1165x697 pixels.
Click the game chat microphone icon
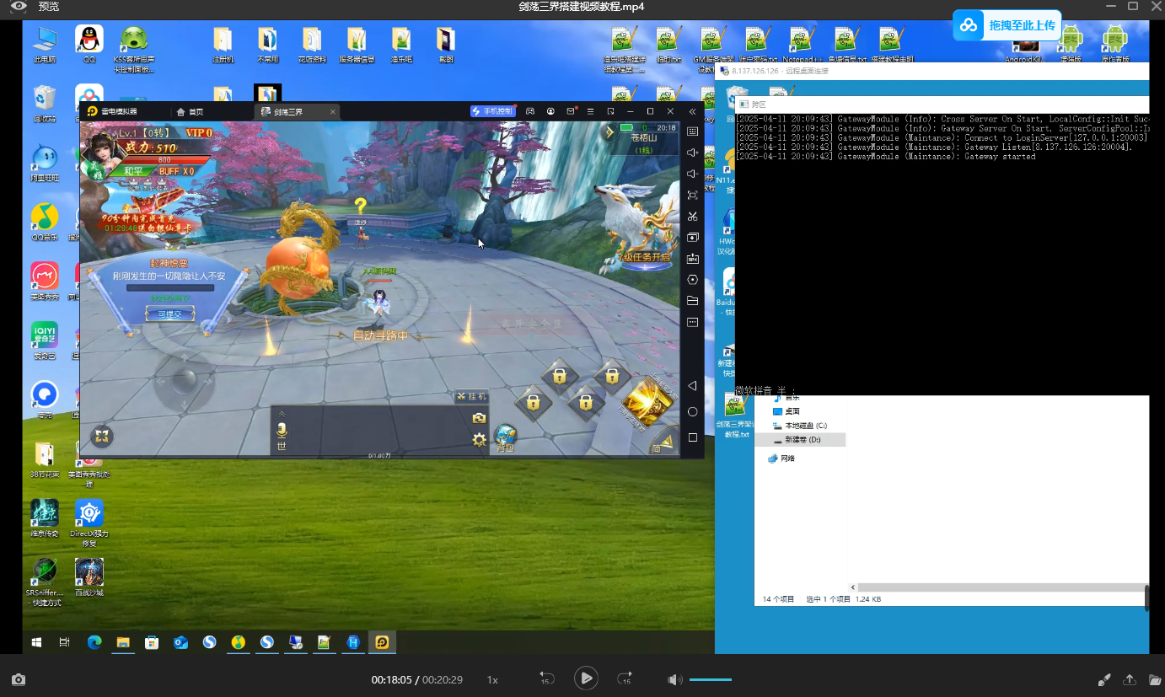(282, 430)
